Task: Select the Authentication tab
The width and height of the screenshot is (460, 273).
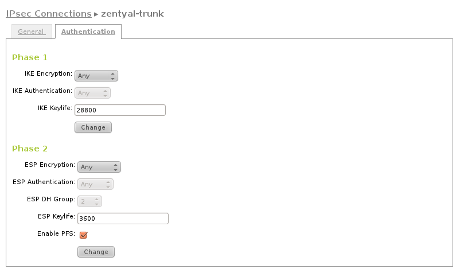Action: tap(88, 32)
